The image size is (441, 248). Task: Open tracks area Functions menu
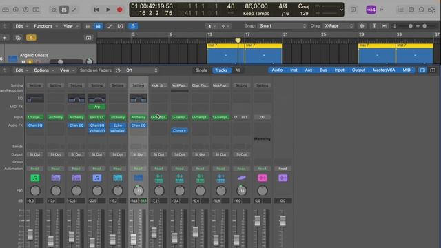[x=45, y=26]
